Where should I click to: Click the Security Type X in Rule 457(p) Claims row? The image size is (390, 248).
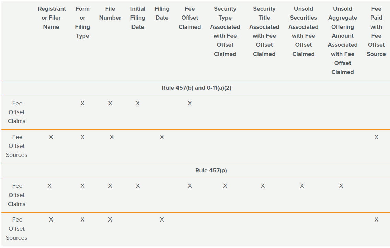225,186
